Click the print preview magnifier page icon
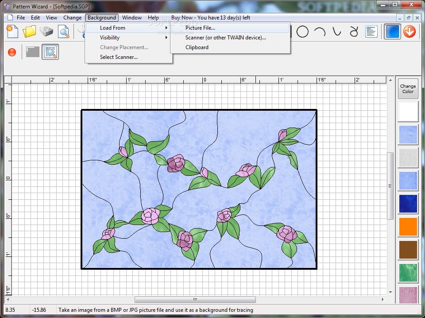The image size is (425, 318). tap(63, 31)
